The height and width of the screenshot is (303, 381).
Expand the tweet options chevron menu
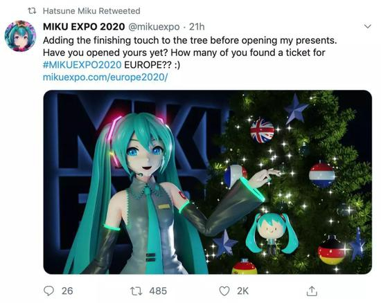368,26
